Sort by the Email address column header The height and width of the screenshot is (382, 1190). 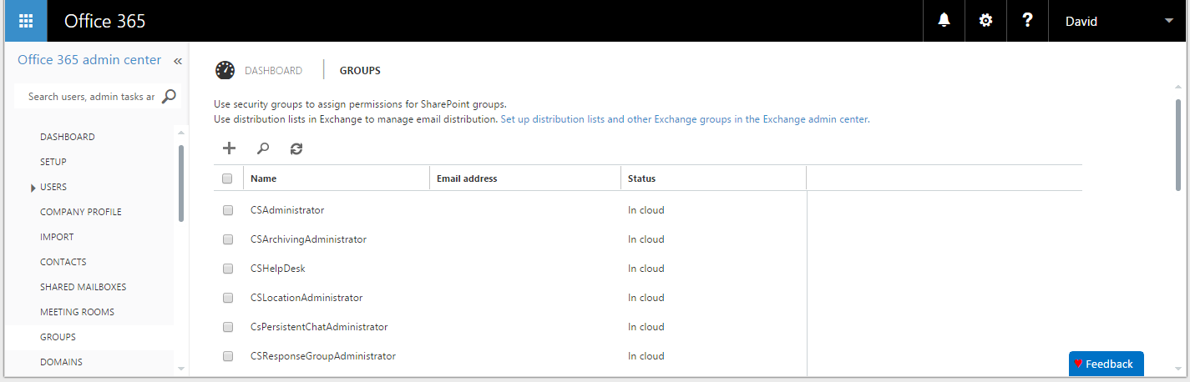(x=467, y=178)
